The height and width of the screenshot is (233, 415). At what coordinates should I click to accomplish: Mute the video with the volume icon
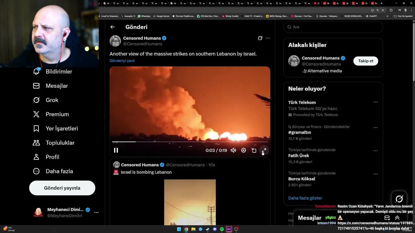[233, 150]
